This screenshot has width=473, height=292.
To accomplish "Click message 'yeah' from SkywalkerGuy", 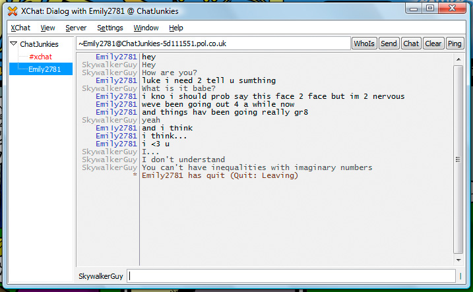I will point(151,120).
